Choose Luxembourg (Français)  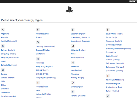80,41
